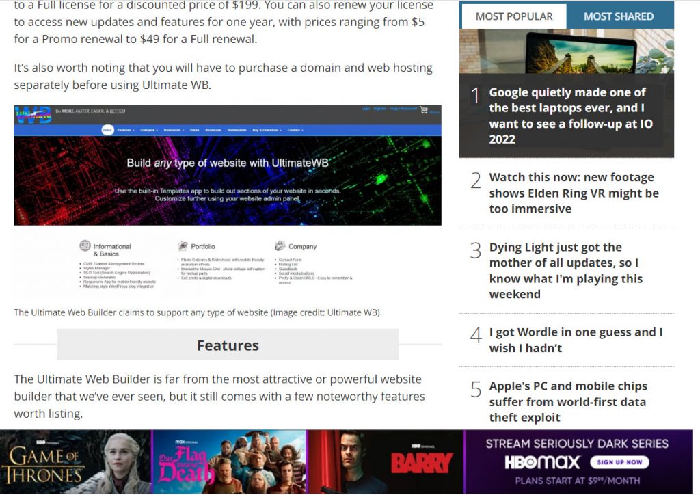Click the Features section heading
Screen dimensions: 700x495
point(228,345)
